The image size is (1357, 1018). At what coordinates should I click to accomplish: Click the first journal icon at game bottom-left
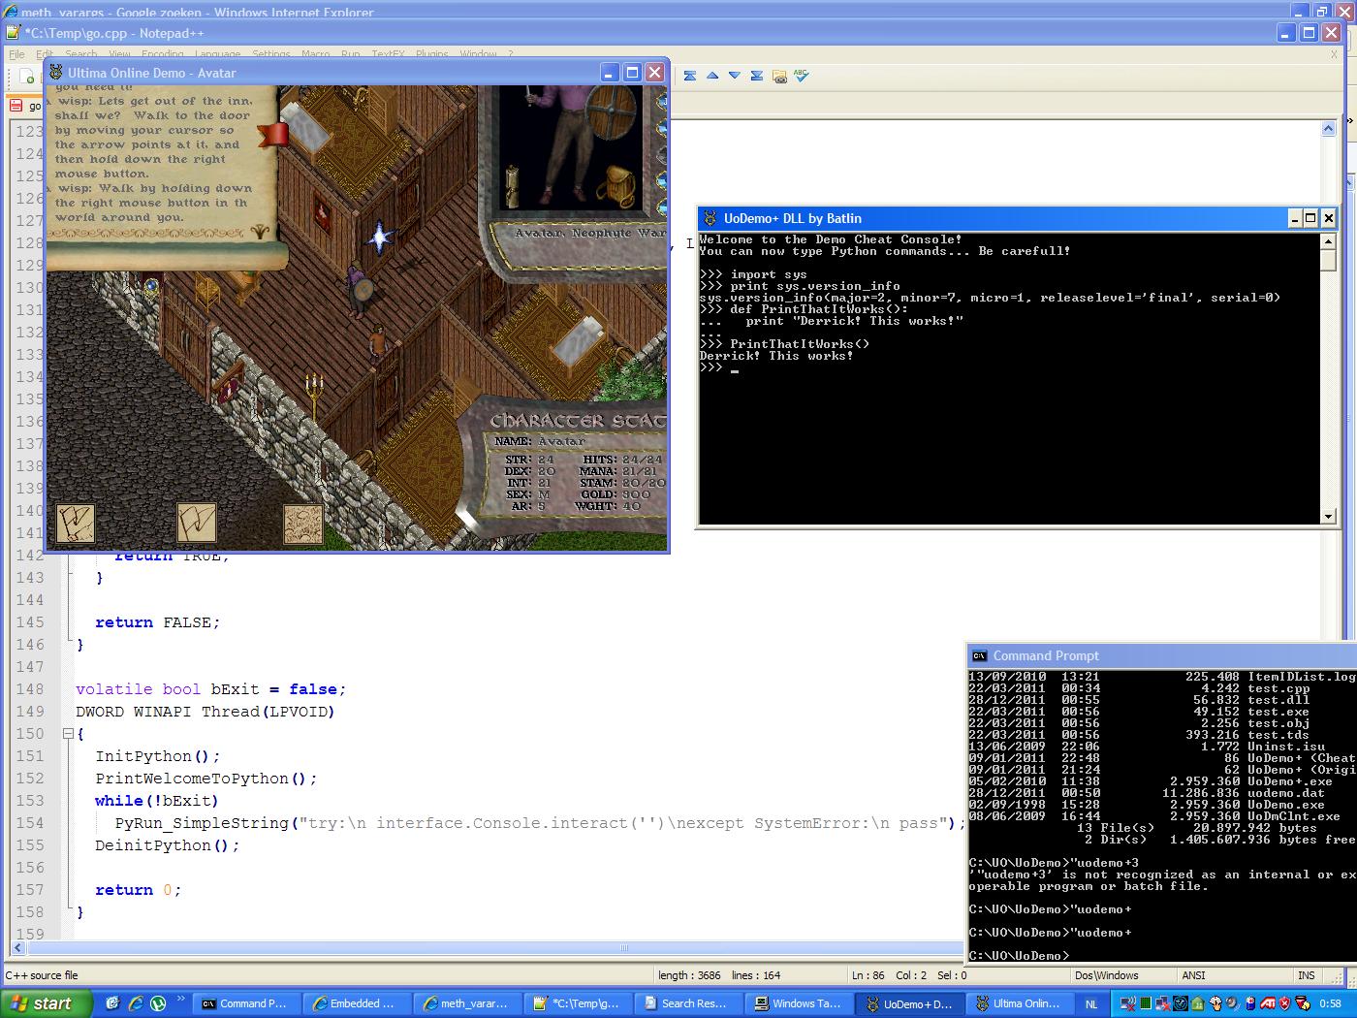[x=75, y=524]
